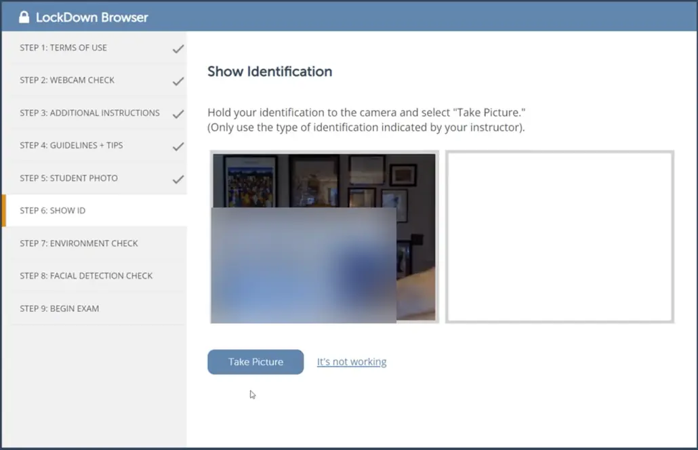Select Step 9: Begin Exam
The height and width of the screenshot is (450, 698).
94,308
